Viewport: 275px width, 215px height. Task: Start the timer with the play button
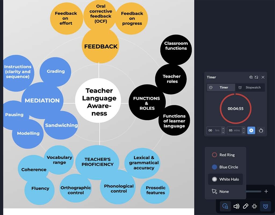[x=251, y=130]
